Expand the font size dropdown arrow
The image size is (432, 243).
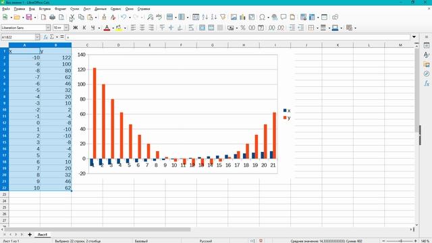tap(66, 28)
